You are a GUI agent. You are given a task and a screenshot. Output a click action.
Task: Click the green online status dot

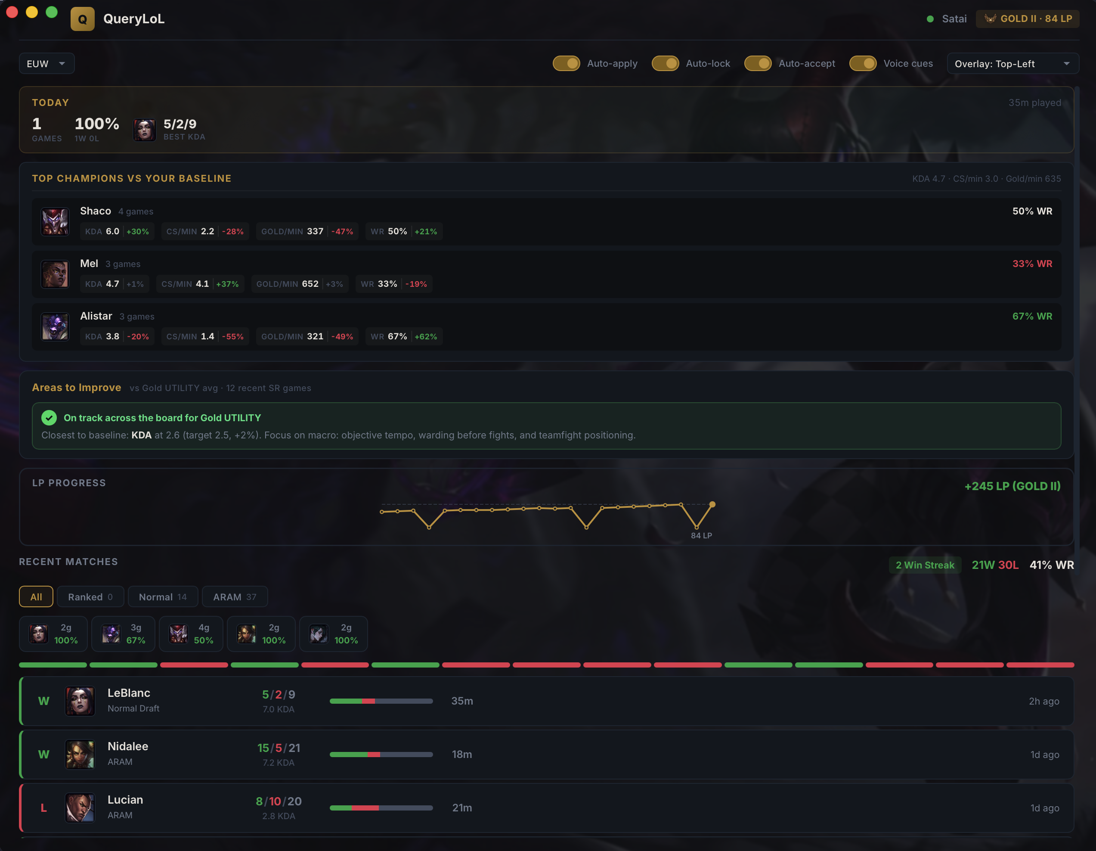click(x=930, y=19)
